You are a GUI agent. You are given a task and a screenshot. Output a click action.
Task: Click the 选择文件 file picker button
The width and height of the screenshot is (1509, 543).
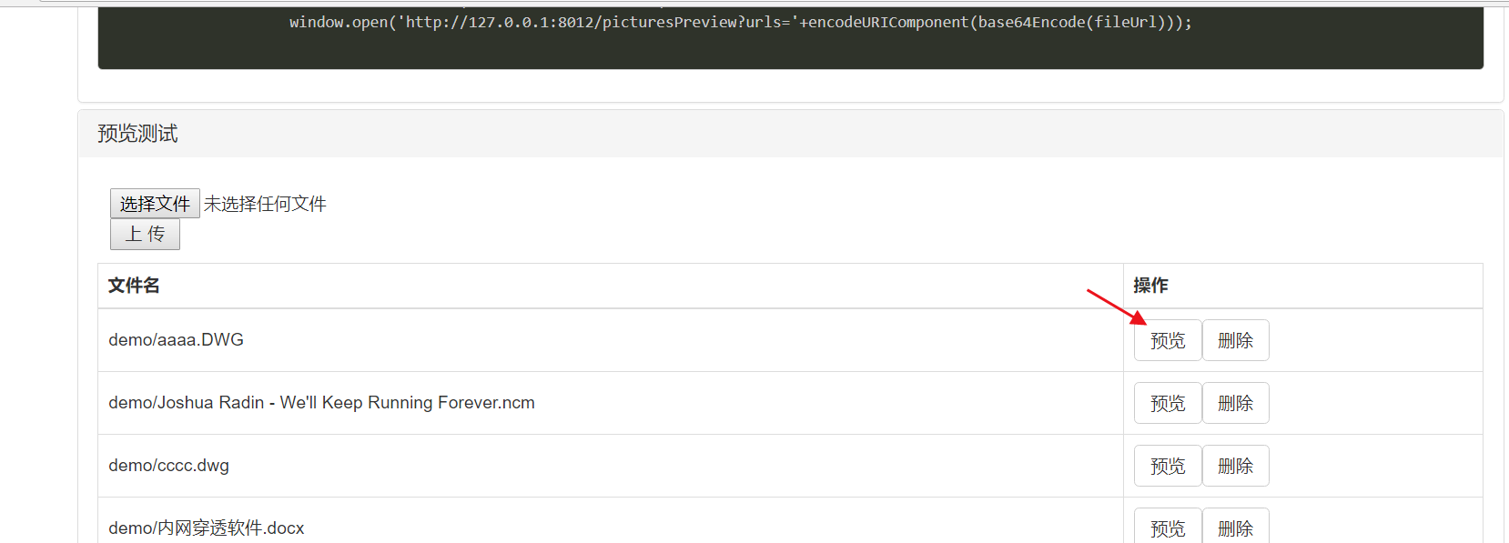[154, 203]
